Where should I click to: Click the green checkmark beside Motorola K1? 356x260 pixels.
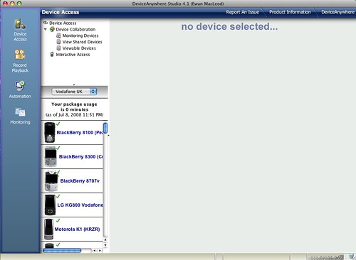tap(58, 220)
